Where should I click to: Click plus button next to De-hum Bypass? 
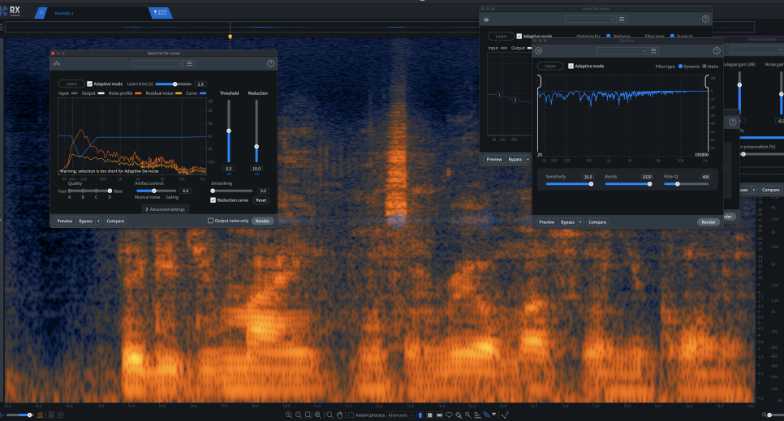tap(580, 222)
